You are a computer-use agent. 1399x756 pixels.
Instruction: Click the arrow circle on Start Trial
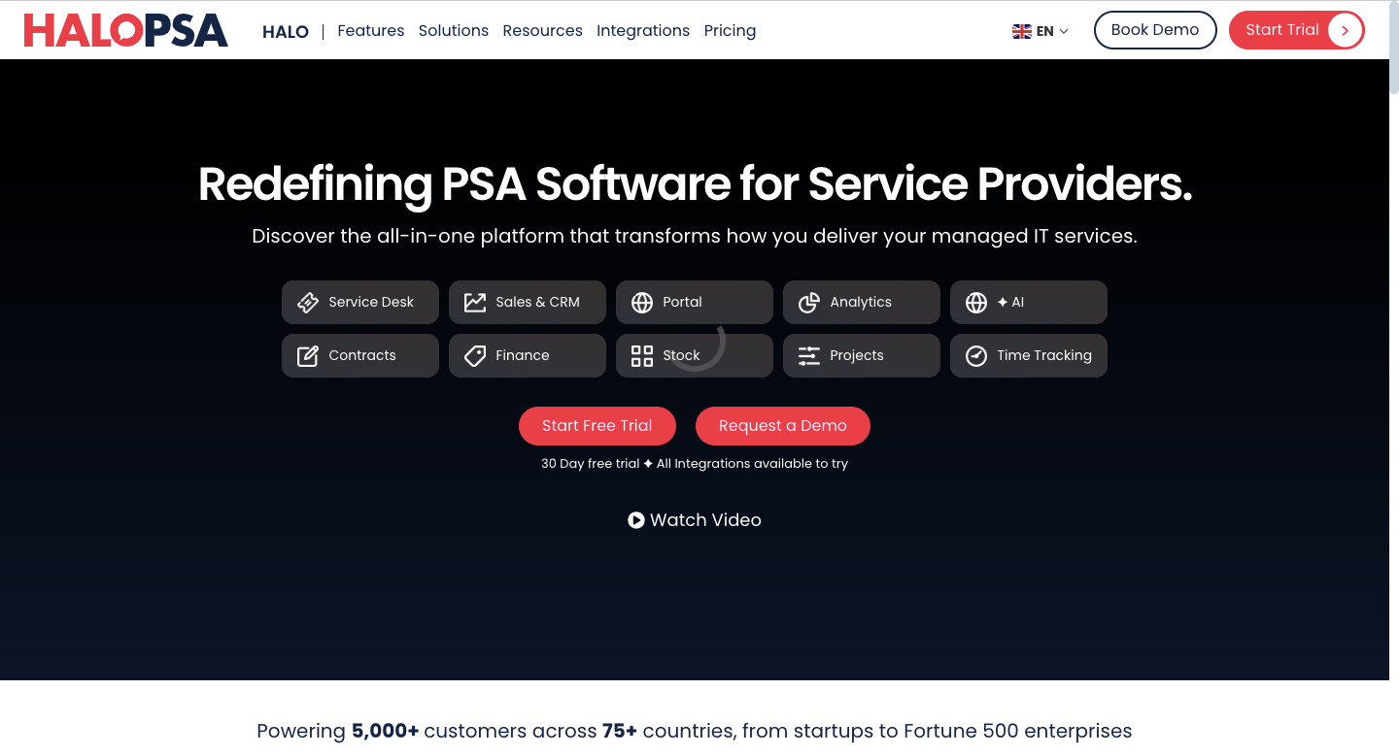[x=1345, y=30]
